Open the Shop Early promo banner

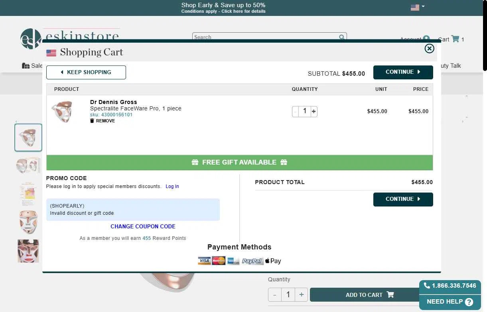[x=223, y=8]
